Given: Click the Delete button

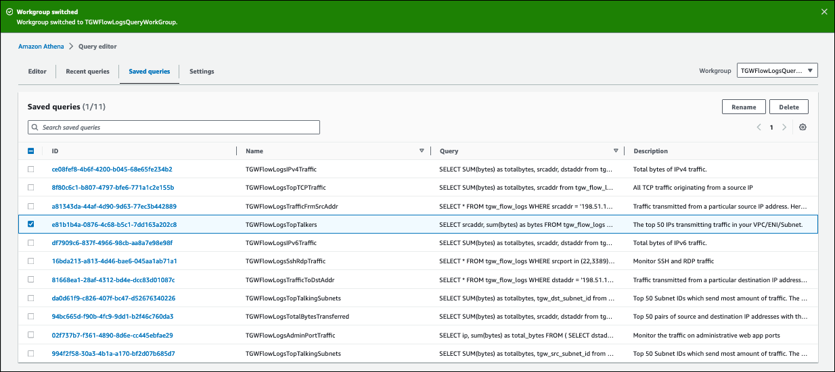Looking at the screenshot, I should (789, 107).
